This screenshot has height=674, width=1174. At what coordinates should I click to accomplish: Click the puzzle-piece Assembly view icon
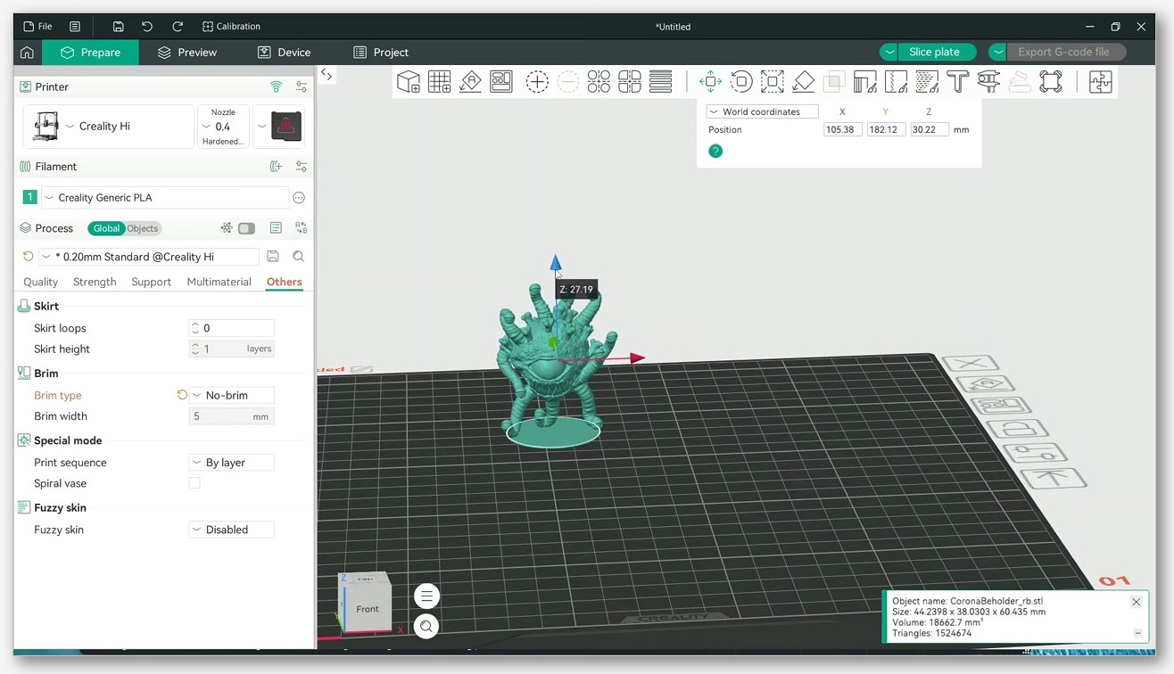pos(1101,82)
